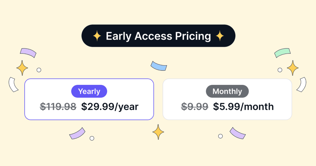Image resolution: width=316 pixels, height=166 pixels.
Task: Click the purple confetti below the Yearly card
Action: point(77,133)
